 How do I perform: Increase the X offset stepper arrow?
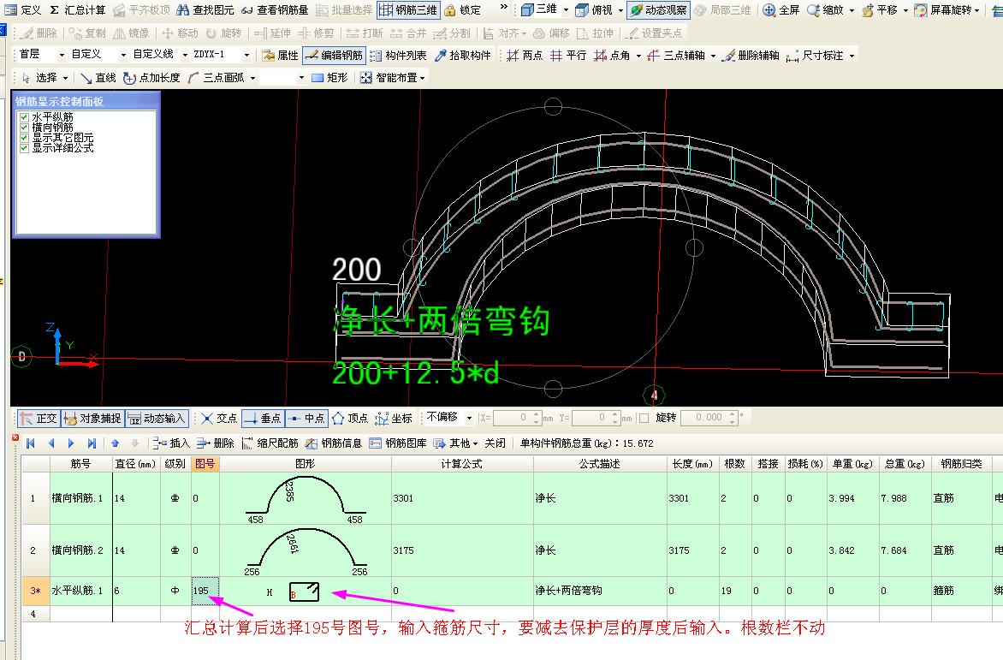coord(537,413)
